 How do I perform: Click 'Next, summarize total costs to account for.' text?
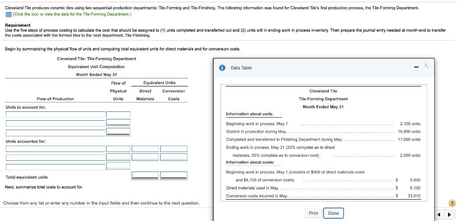point(44,187)
